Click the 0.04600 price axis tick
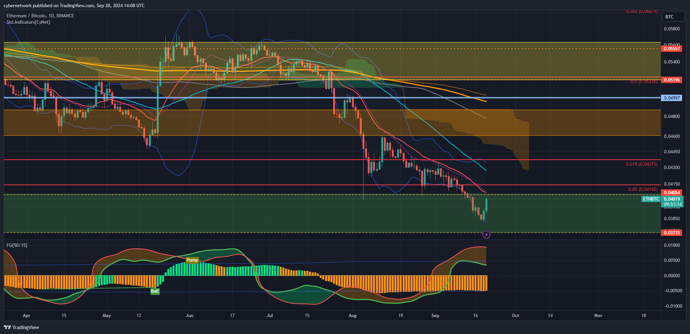The height and width of the screenshot is (334, 690). pos(672,136)
